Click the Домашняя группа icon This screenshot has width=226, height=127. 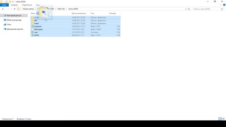5,29
